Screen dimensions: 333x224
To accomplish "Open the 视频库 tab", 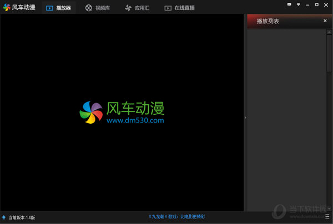I will click(x=98, y=8).
